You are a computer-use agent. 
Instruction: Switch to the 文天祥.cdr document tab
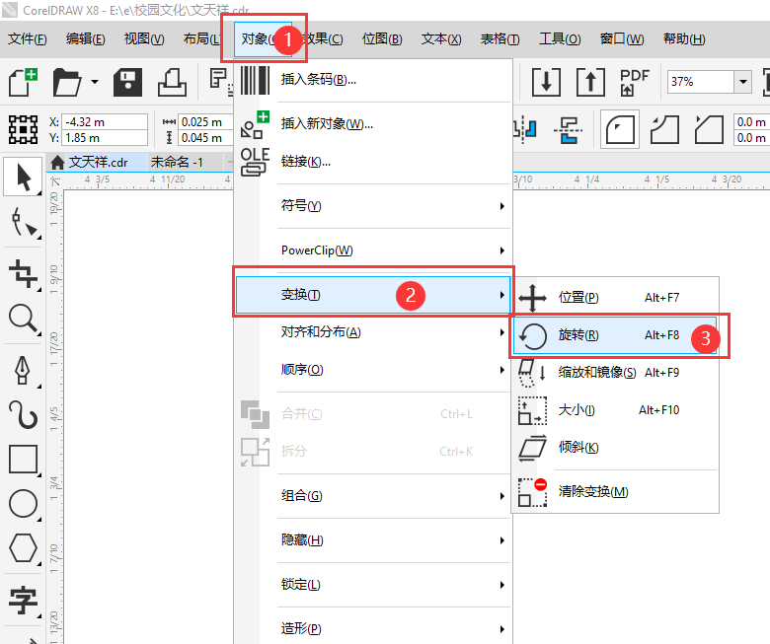[98, 162]
